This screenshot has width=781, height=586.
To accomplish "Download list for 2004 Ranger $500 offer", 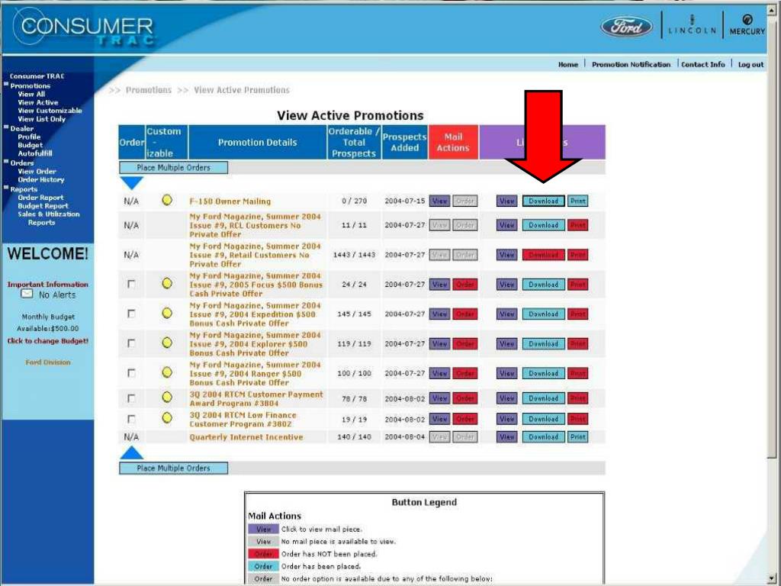I will 543,373.
